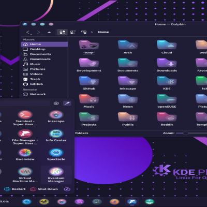
Task: Open Network under Remote places
Action: point(45,94)
